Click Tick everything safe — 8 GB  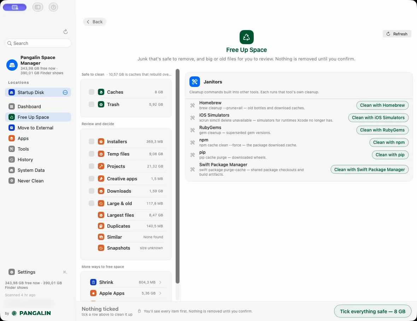[x=372, y=311]
